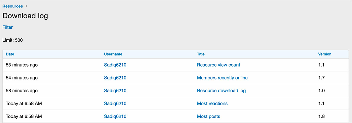Click the Limit: 500 text
The image size is (352, 123).
(x=13, y=40)
